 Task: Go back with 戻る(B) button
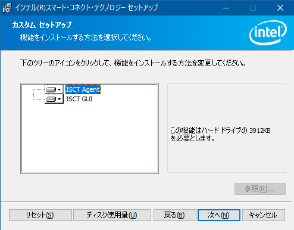(x=174, y=215)
